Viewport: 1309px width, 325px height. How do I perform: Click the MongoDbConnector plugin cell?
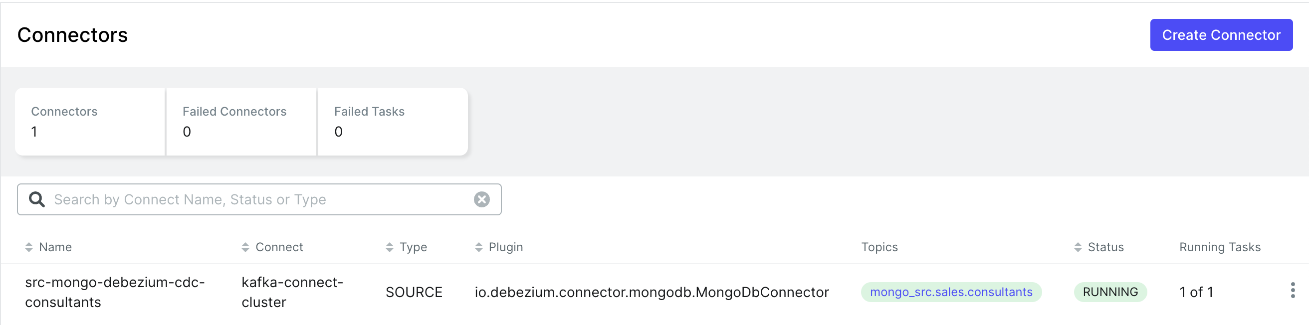(652, 293)
